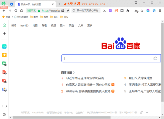Viewport: 164px width, 119px height.
Task: Click the red PDF tool sidebar icon
Action: [x=4, y=72]
